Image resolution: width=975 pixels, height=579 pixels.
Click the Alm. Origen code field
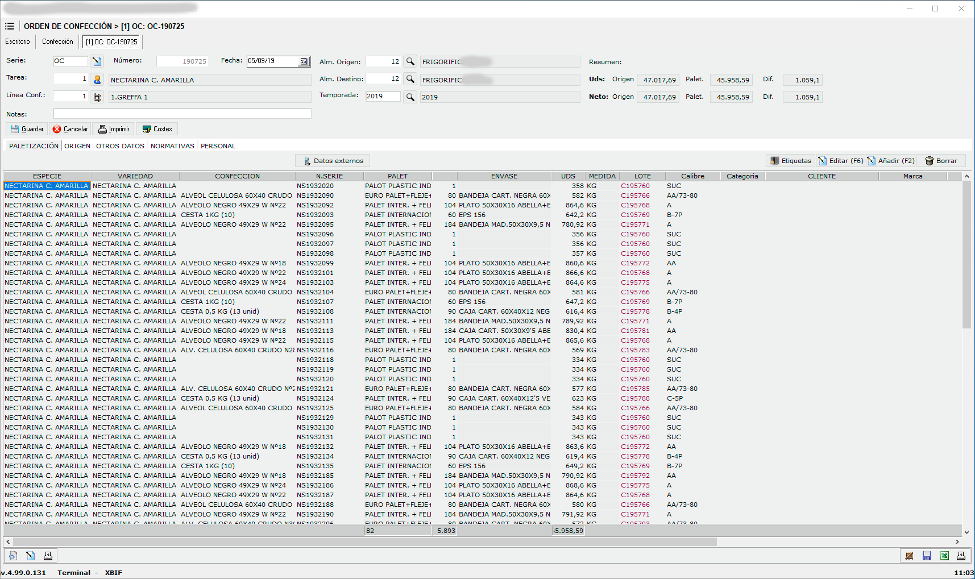coord(383,61)
